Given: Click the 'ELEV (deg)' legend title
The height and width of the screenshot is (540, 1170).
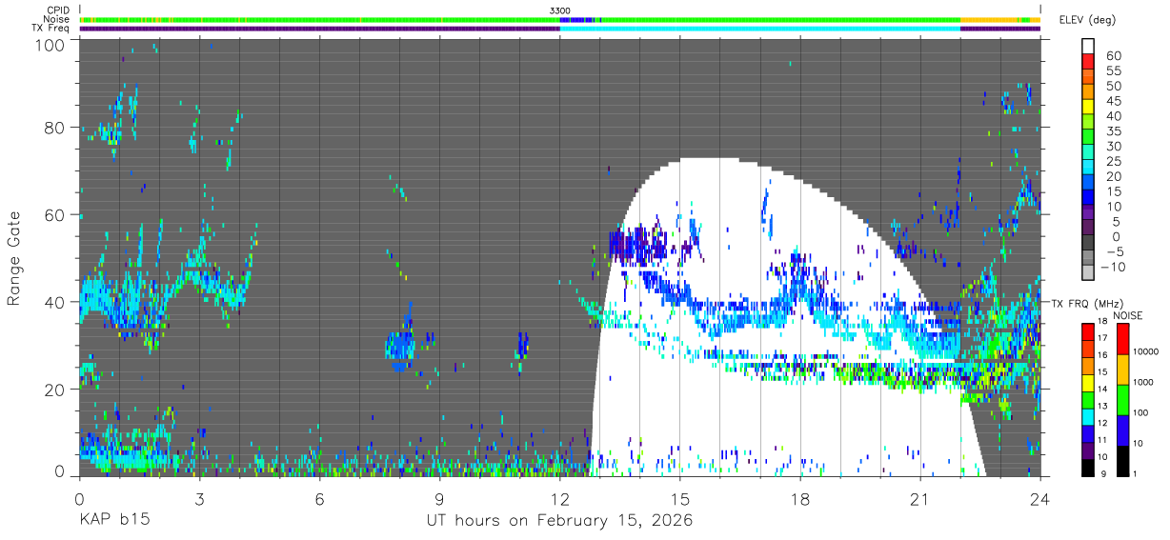Looking at the screenshot, I should pos(1087,20).
